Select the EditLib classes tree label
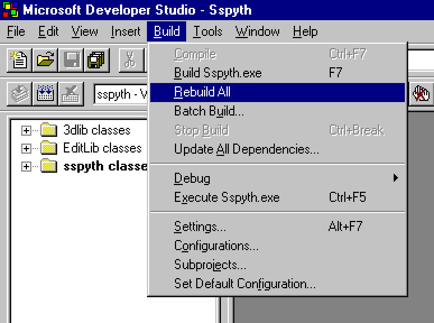This screenshot has height=323, width=434. [x=102, y=148]
